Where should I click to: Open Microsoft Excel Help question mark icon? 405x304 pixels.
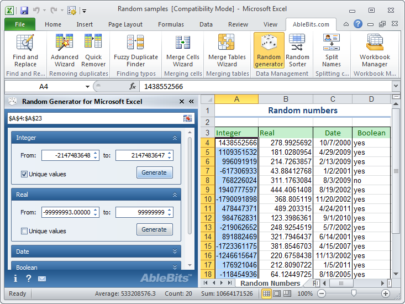[357, 24]
